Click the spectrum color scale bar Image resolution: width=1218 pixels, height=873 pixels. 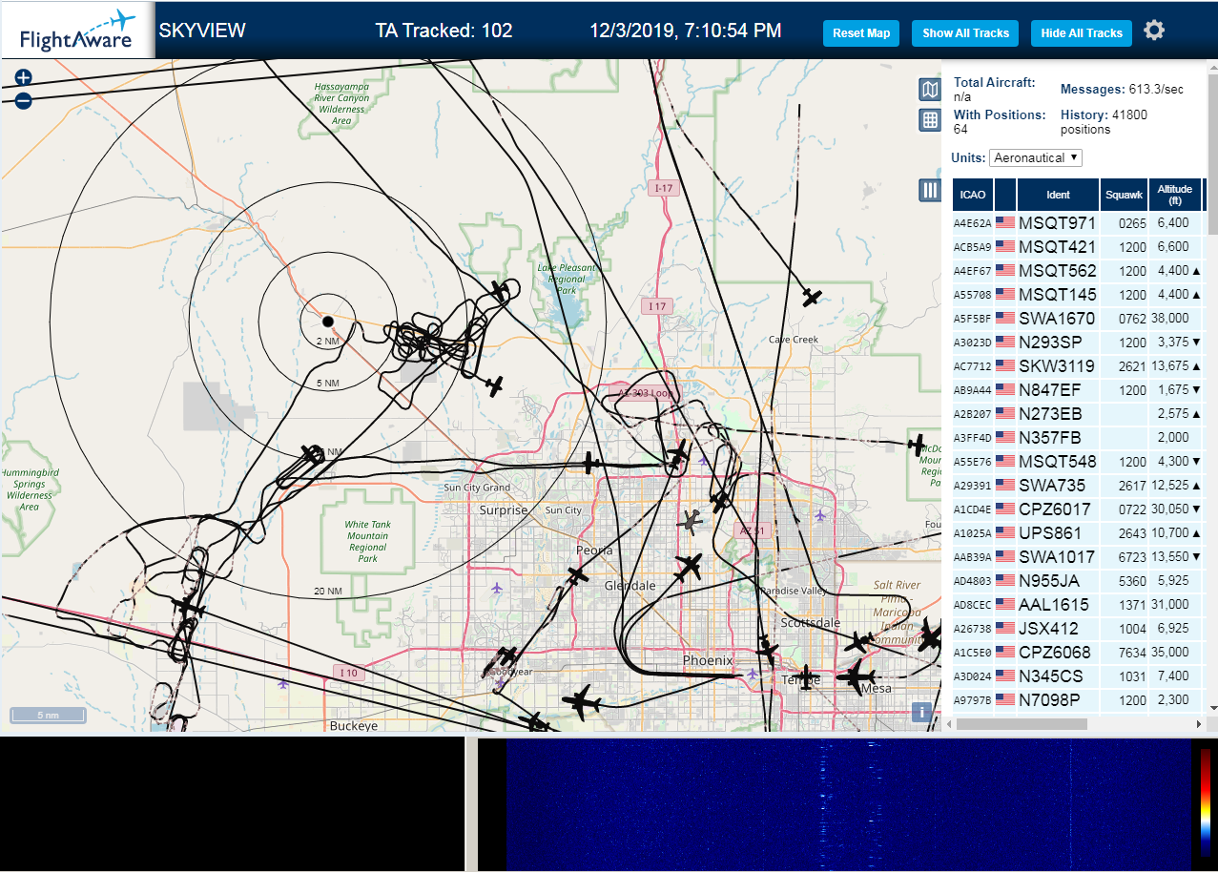coord(1206,803)
